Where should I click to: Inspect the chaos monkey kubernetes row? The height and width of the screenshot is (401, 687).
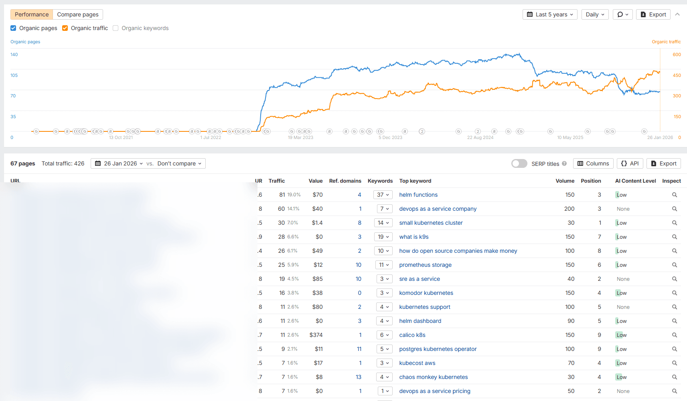(675, 377)
